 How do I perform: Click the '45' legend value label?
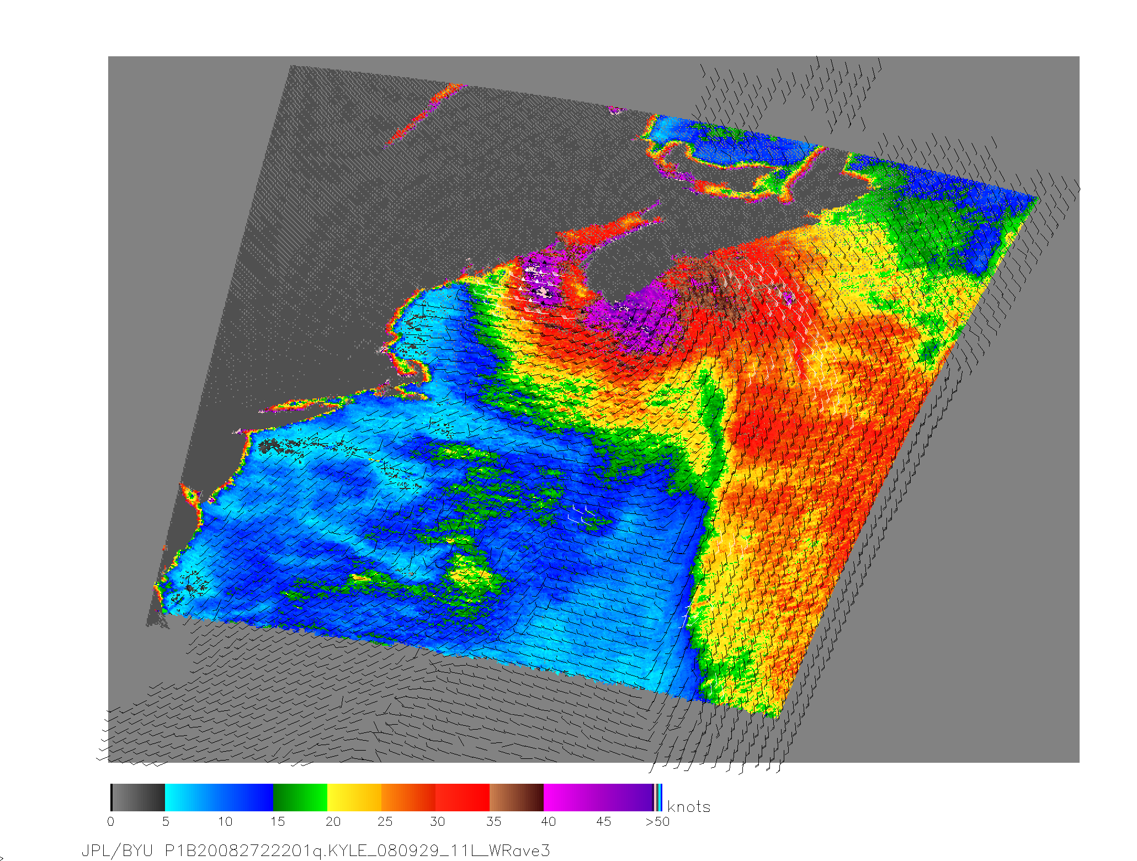[x=603, y=821]
